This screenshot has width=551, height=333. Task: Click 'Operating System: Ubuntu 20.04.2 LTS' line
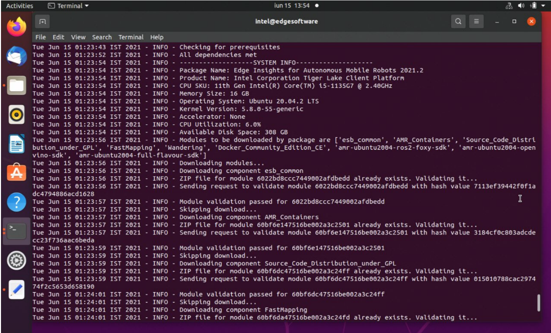pyautogui.click(x=176, y=101)
